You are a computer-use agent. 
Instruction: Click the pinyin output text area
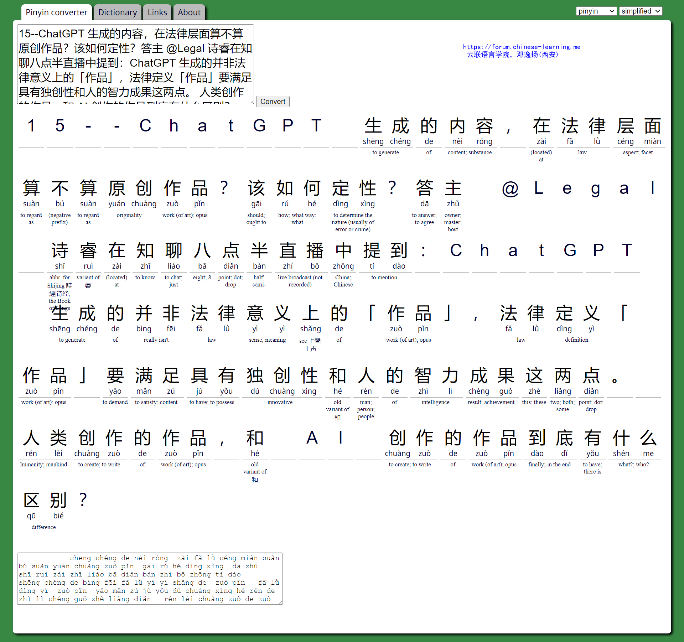tap(150, 579)
